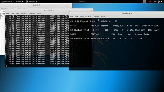
Task: Open Edit menu in airodump terminal window
Action: point(76,17)
